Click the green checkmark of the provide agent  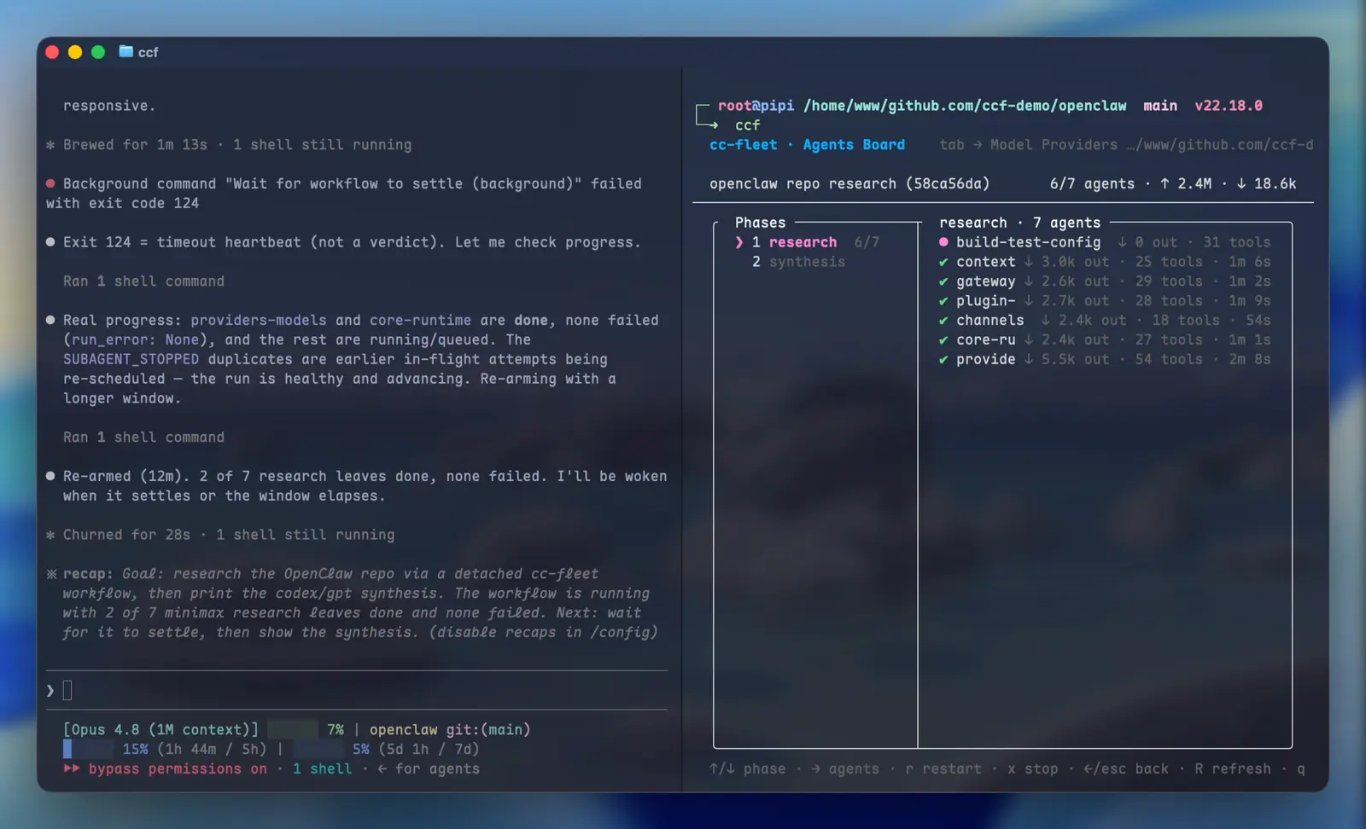pos(943,359)
